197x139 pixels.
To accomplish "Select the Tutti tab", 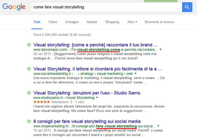I will pos(37,22).
